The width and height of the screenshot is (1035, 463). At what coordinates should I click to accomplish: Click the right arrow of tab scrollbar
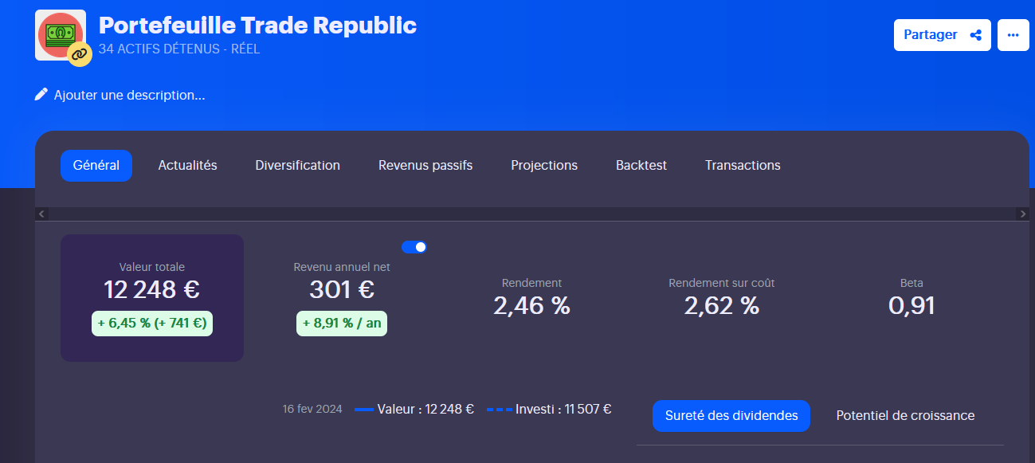tap(1023, 214)
